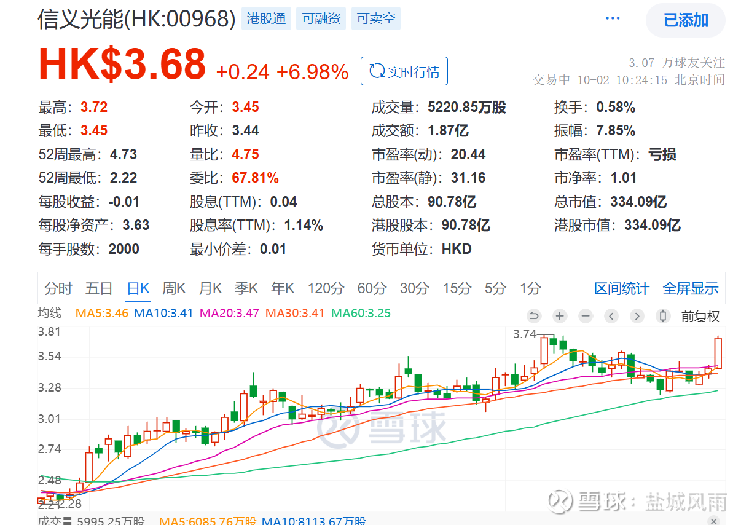This screenshot has width=749, height=525.
Task: Click the stock name 信义光能(HK:00968)
Action: (136, 19)
